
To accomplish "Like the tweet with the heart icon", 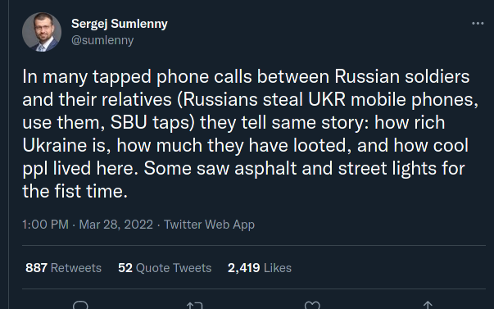I will pyautogui.click(x=312, y=305).
